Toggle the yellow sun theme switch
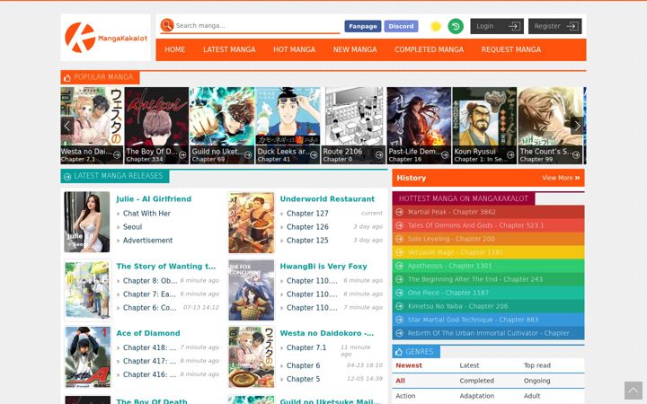This screenshot has width=647, height=404. 435,26
